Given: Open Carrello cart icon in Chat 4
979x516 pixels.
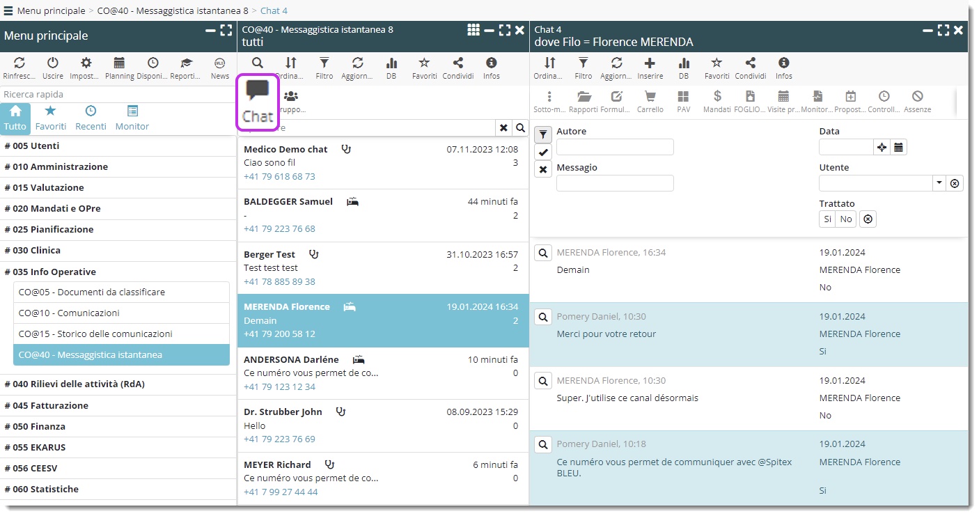Looking at the screenshot, I should click(x=650, y=101).
